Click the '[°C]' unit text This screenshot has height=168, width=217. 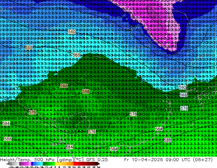pos(79,160)
